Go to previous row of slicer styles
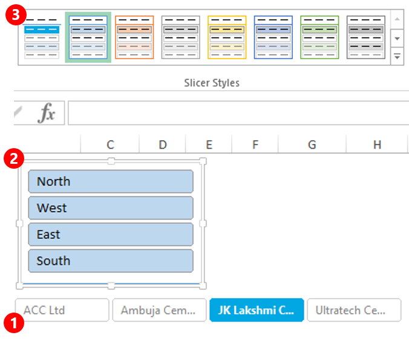This screenshot has height=341, width=409. point(397,19)
